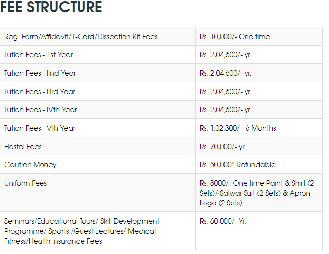Select the Tution Fees - Vth Year label
This screenshot has height=254, width=329.
(x=40, y=128)
